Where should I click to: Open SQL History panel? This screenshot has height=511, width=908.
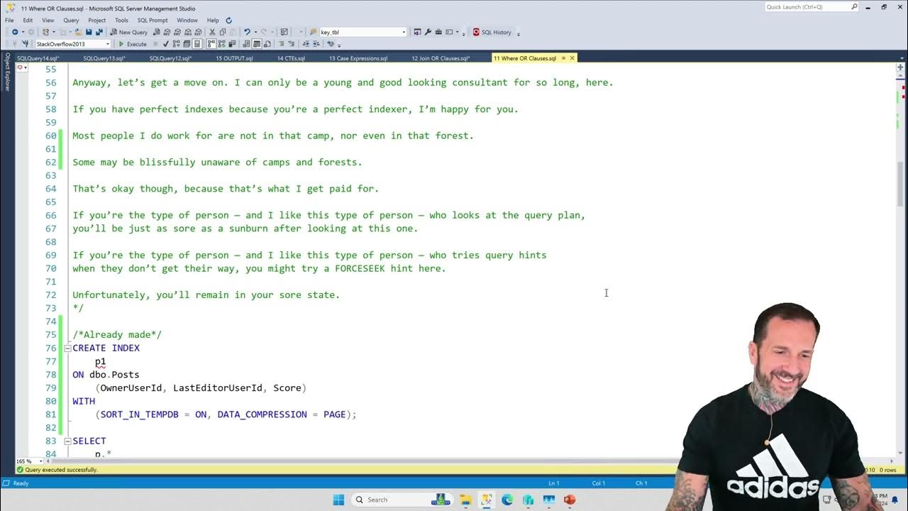click(492, 32)
